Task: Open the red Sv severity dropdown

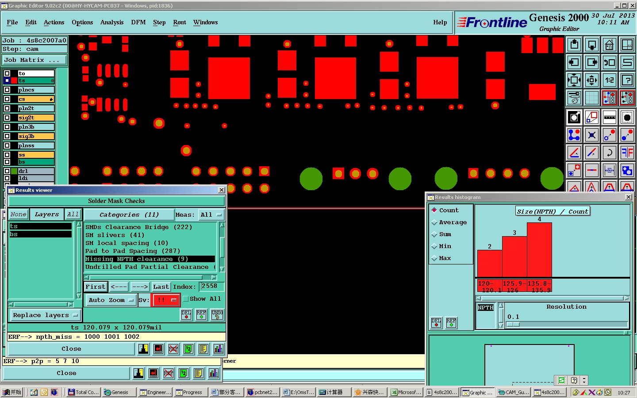Action: (x=165, y=300)
